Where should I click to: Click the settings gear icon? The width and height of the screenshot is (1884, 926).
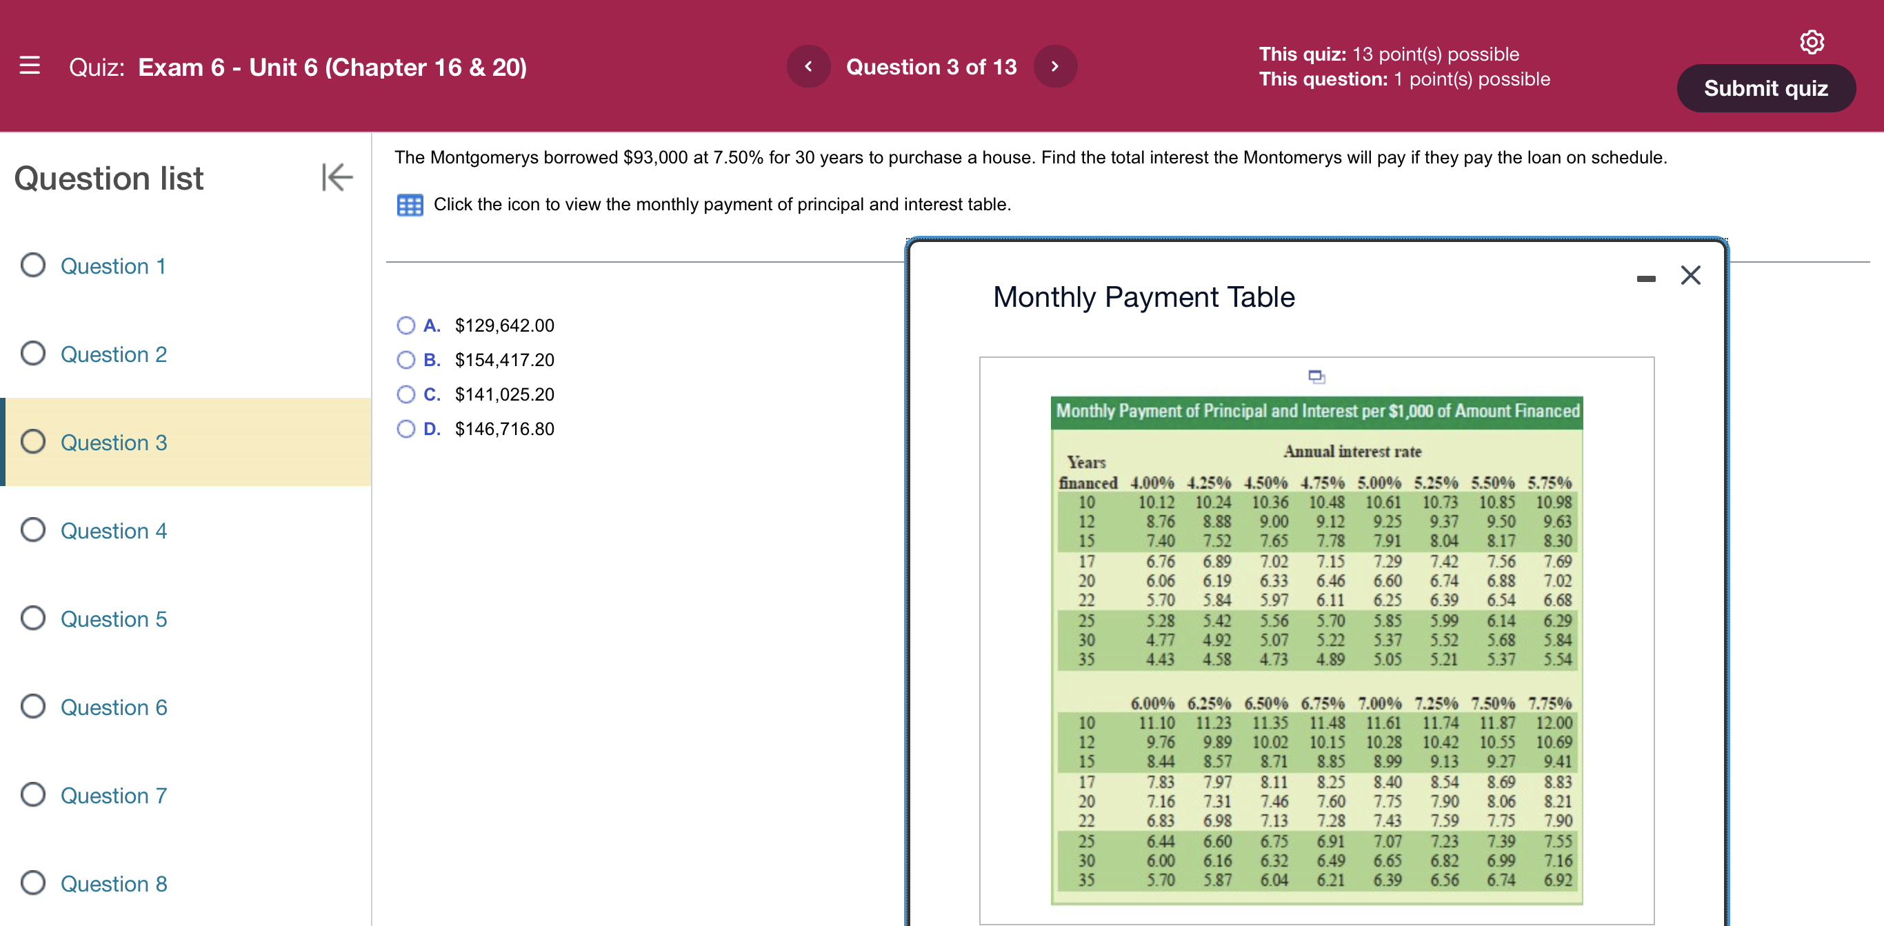[1811, 41]
